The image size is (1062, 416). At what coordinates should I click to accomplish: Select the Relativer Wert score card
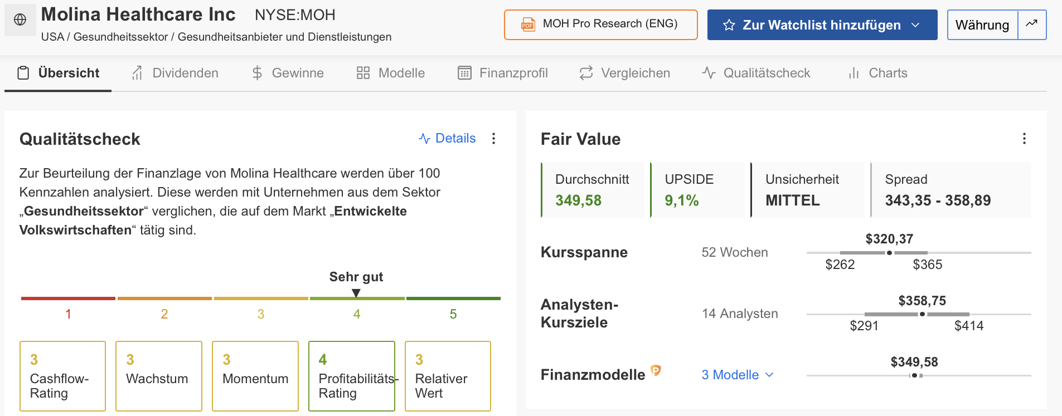click(x=448, y=376)
